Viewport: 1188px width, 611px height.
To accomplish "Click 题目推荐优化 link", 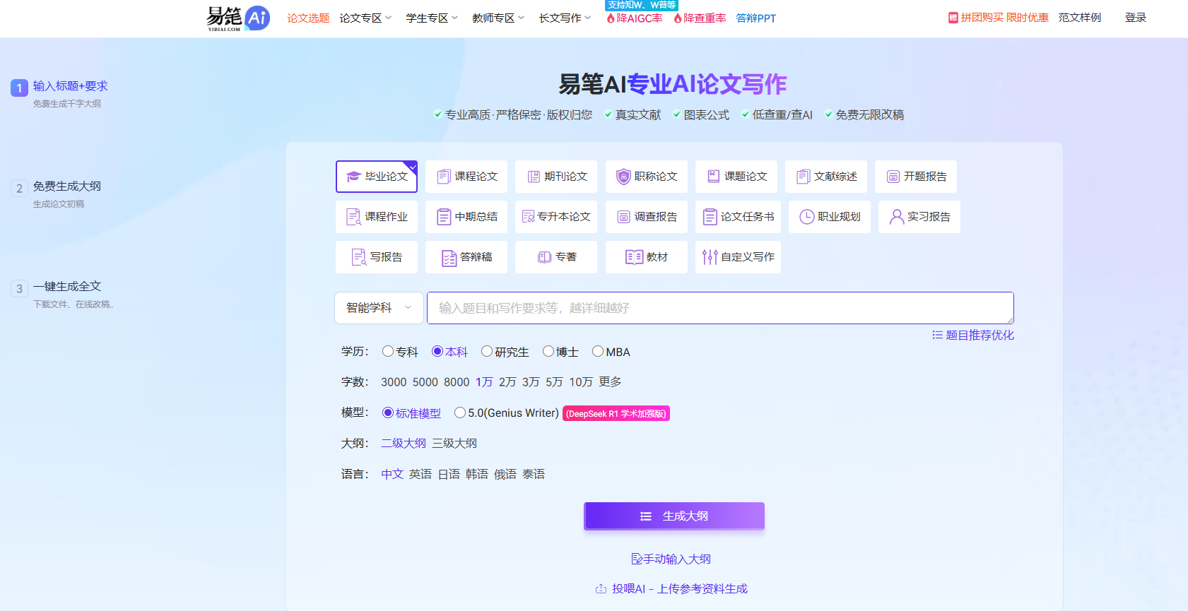I will click(980, 335).
